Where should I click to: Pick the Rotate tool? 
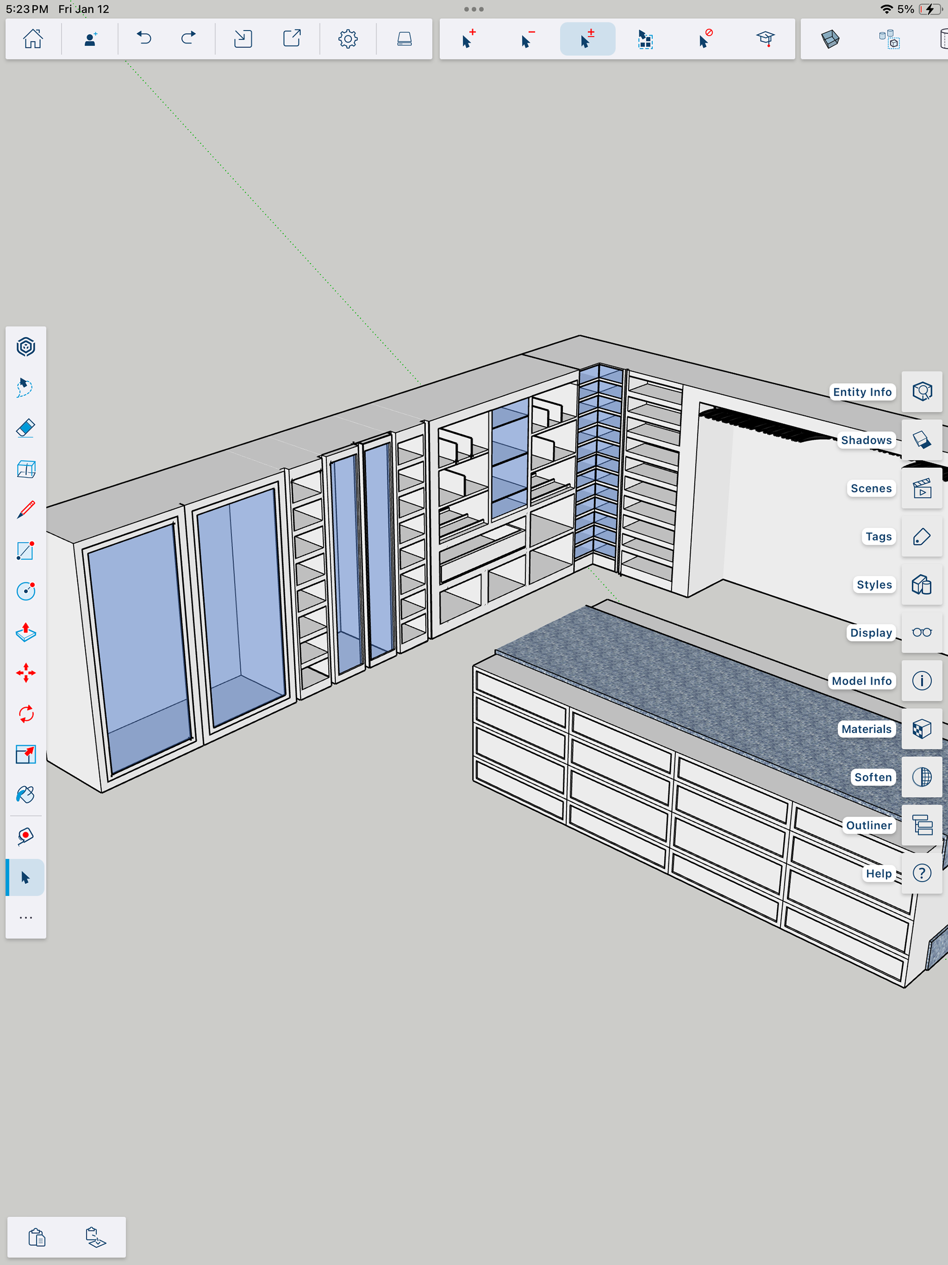26,714
